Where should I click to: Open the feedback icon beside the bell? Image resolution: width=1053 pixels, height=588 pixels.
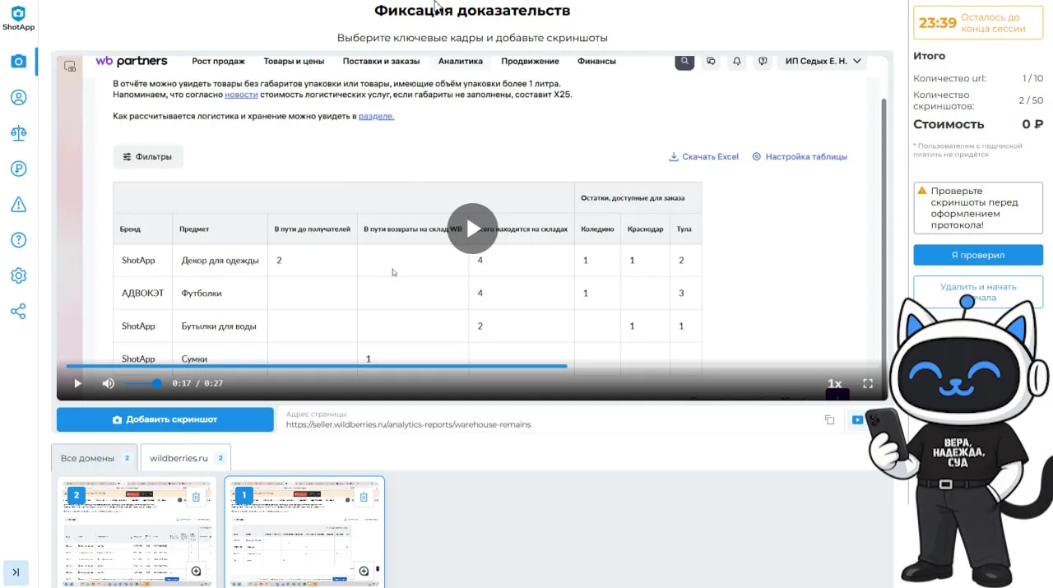tap(763, 62)
